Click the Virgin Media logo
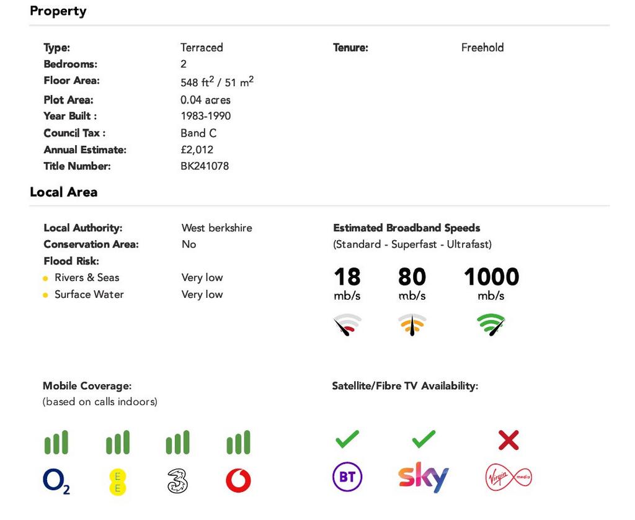635x520 pixels. [x=508, y=477]
